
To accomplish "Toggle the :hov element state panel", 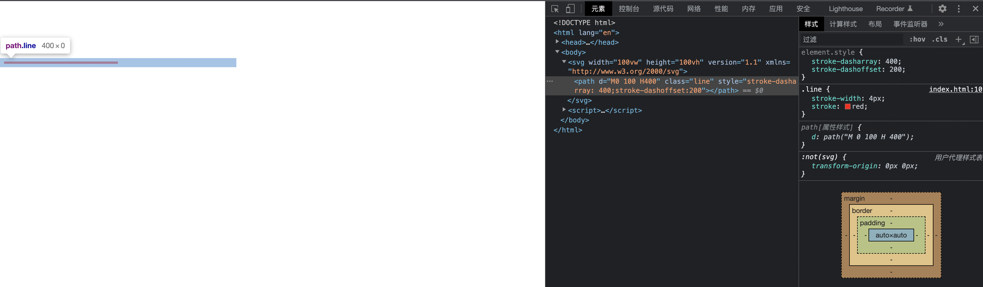I will (918, 39).
